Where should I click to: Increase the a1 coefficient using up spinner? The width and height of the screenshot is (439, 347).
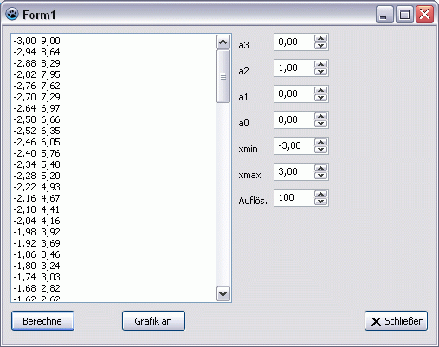pos(320,90)
